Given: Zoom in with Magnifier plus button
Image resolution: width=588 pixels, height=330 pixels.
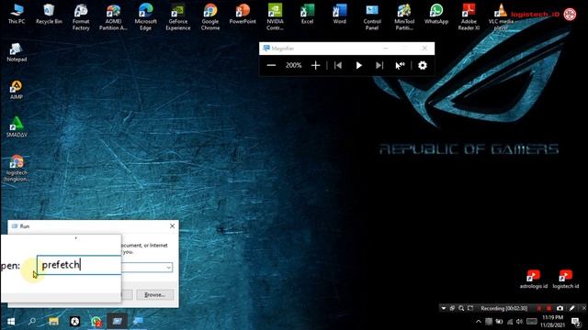Looking at the screenshot, I should coord(316,65).
